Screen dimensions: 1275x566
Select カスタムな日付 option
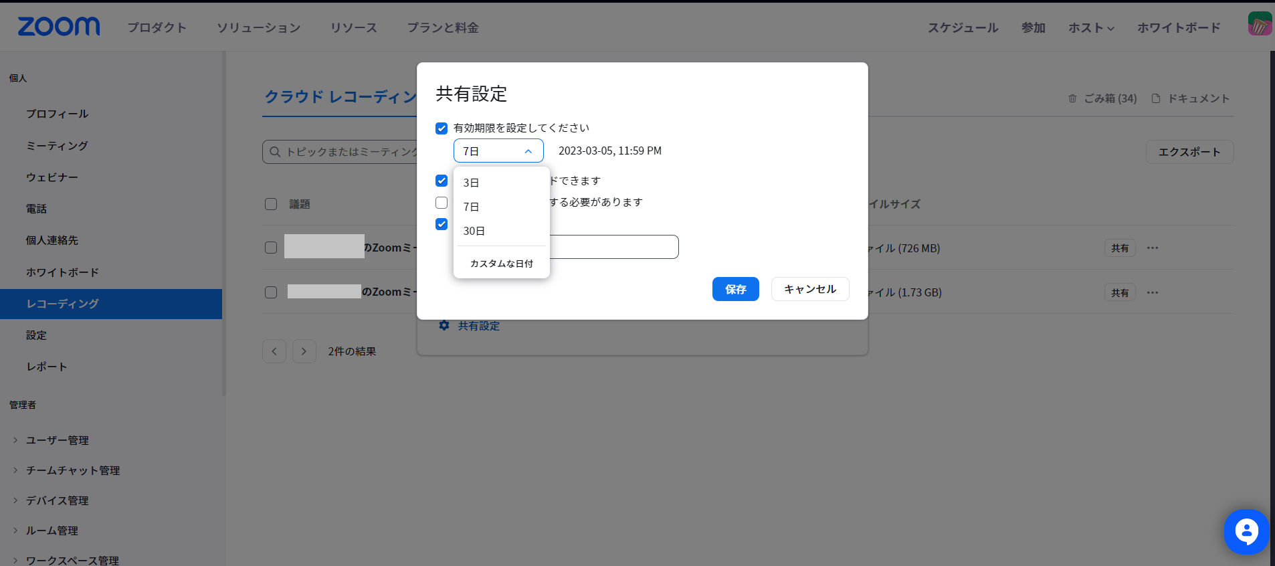tap(501, 264)
